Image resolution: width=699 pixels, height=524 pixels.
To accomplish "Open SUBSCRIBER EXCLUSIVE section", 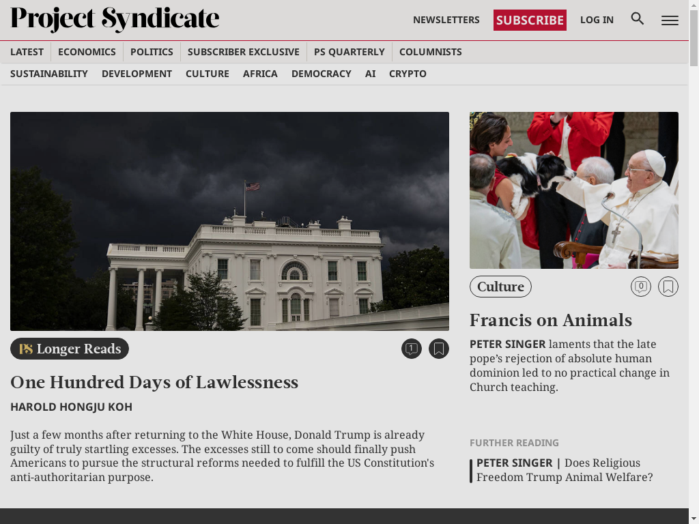I will point(244,52).
